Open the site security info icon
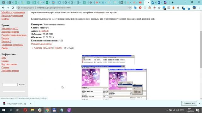Image resolution: width=202 pixels, height=113 pixels. (19, 8)
